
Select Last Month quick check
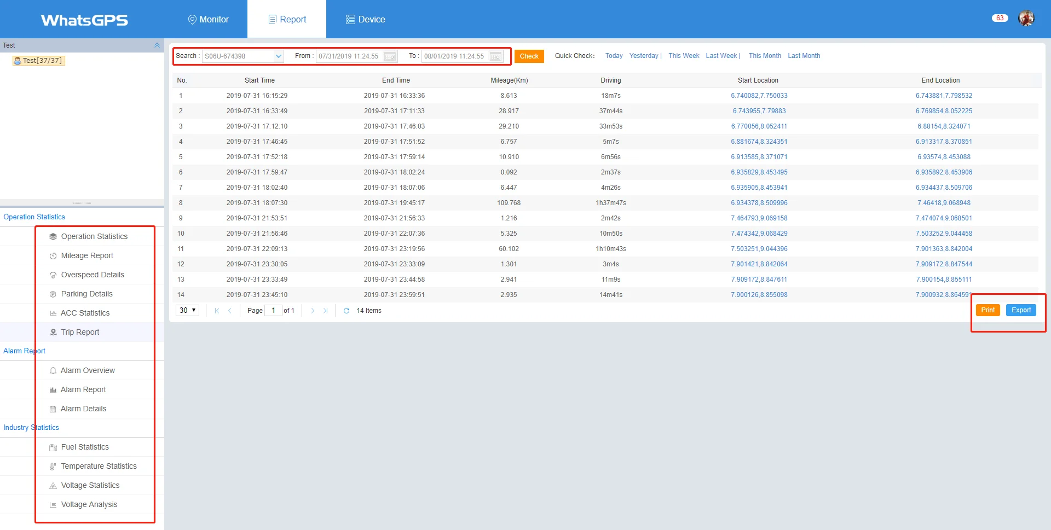pyautogui.click(x=804, y=56)
